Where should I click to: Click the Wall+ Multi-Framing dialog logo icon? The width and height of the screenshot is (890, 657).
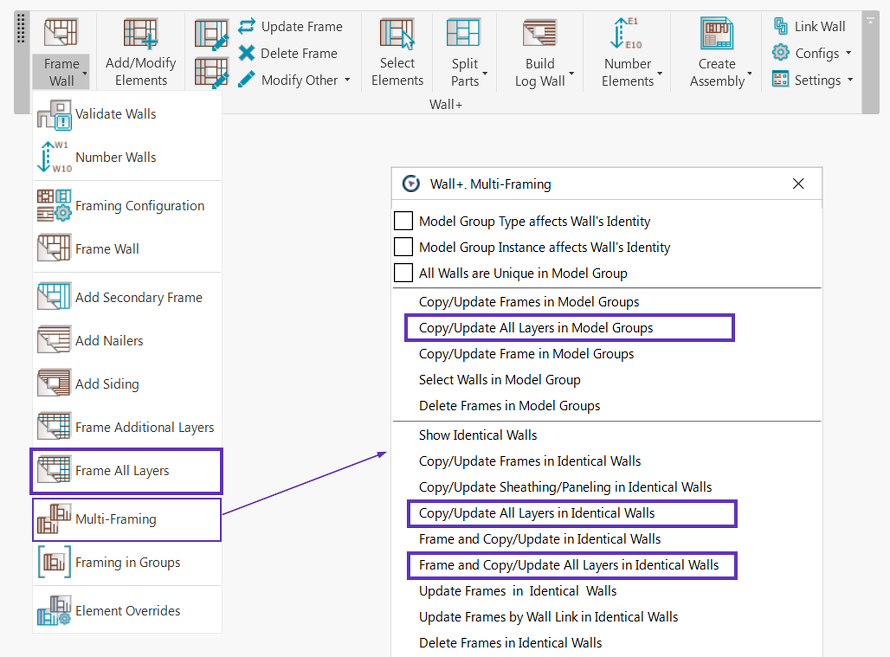coord(411,183)
